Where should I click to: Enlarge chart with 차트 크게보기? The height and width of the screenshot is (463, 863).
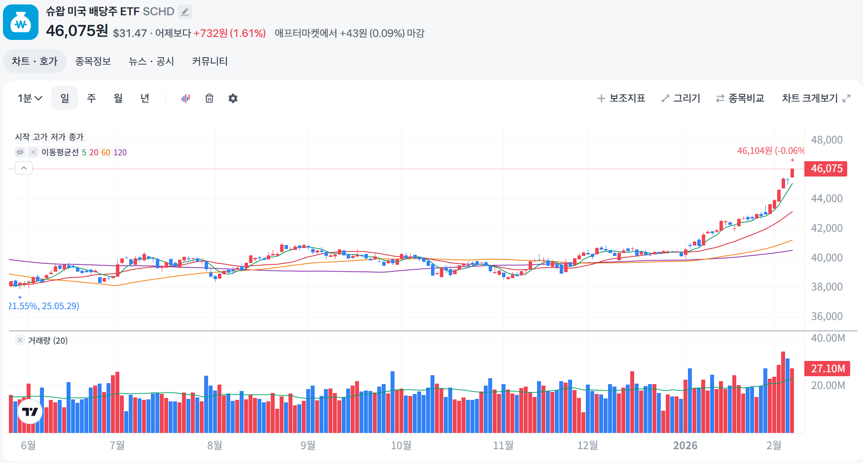[816, 98]
